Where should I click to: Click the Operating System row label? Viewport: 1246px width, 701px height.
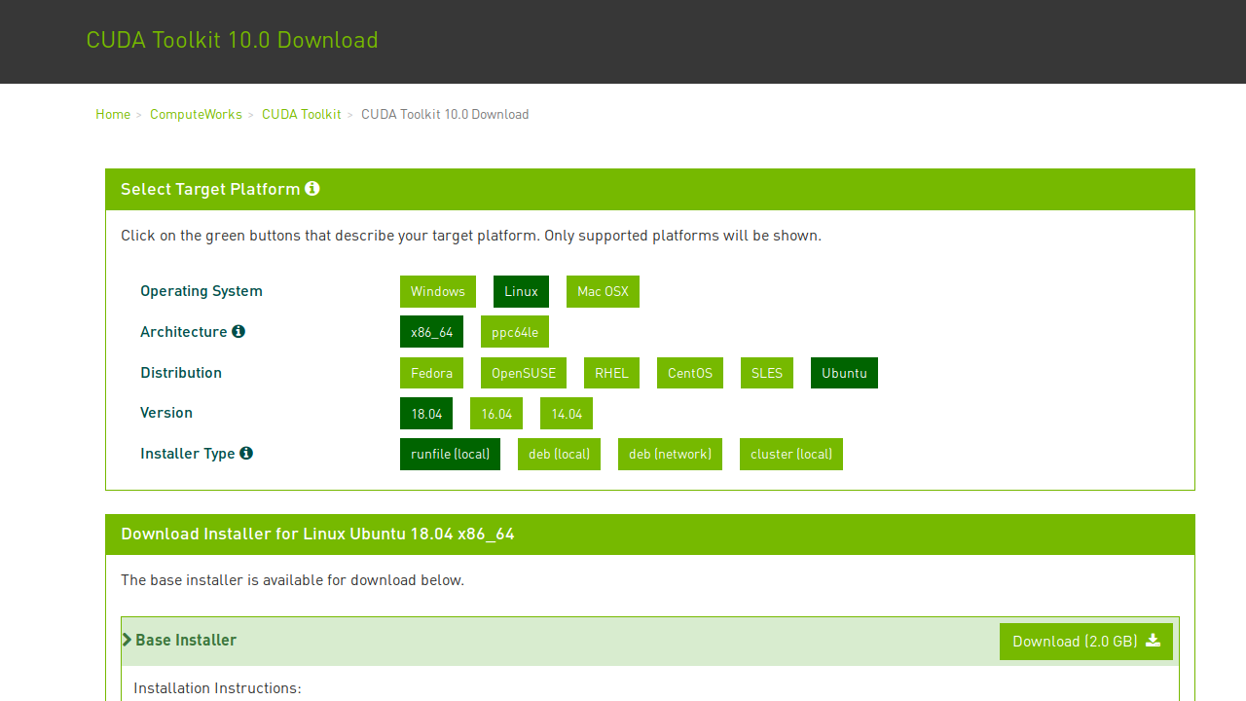[x=202, y=291]
